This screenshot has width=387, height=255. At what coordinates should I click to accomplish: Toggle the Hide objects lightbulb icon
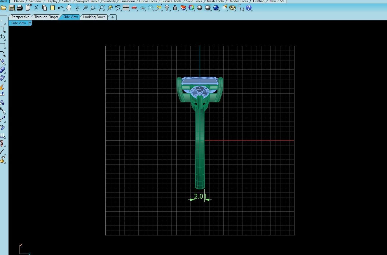pyautogui.click(x=167, y=8)
